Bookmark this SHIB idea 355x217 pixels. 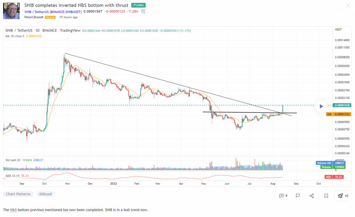[326, 196]
